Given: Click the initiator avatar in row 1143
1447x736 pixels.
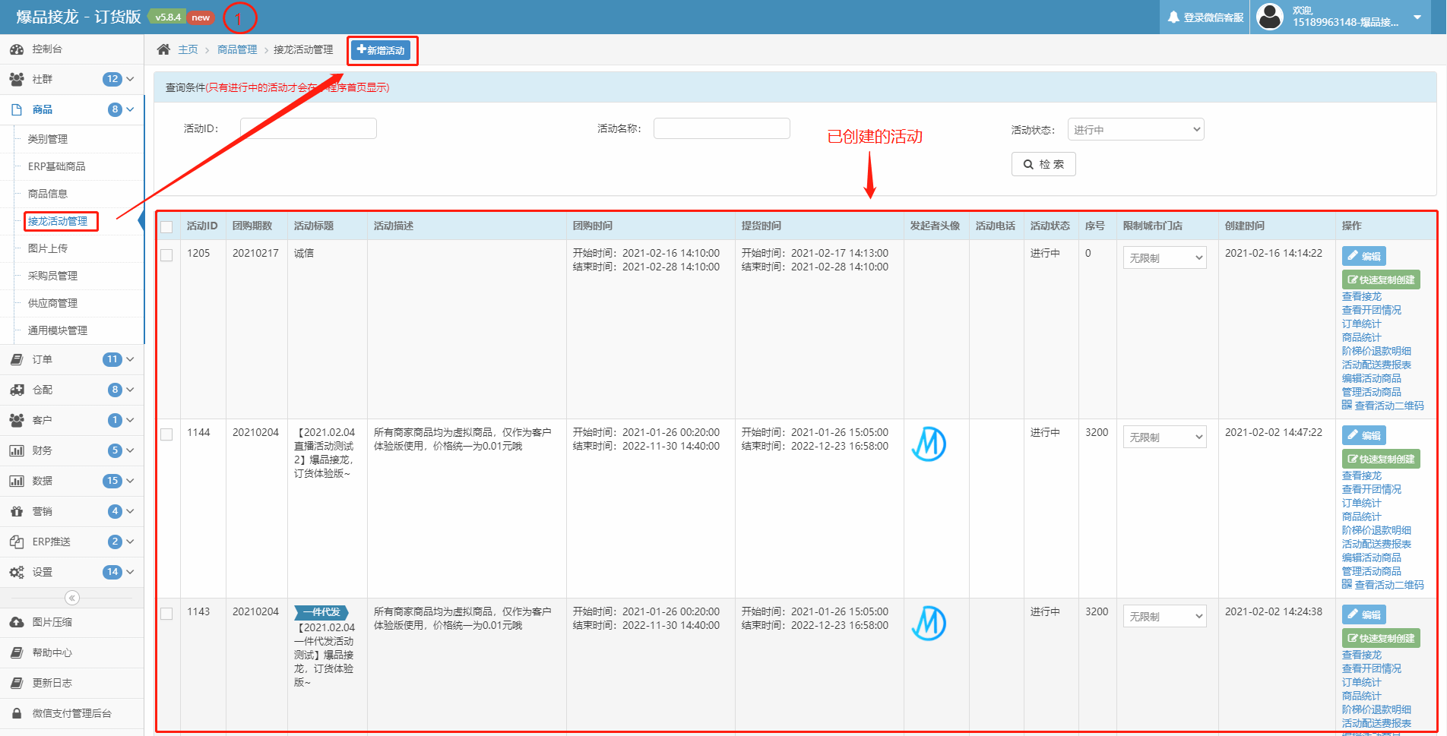Looking at the screenshot, I should (929, 623).
